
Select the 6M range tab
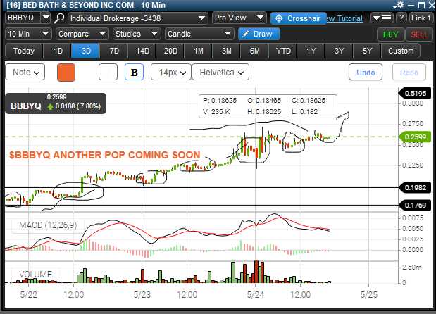[255, 51]
